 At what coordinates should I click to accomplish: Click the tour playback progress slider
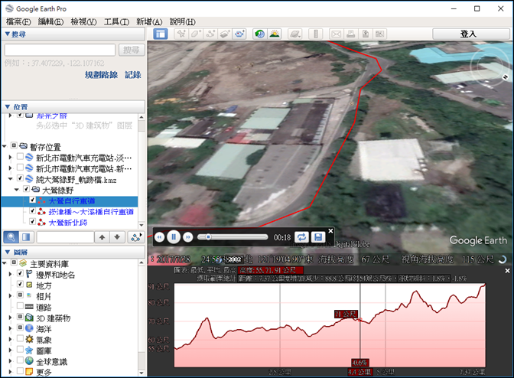click(x=233, y=237)
